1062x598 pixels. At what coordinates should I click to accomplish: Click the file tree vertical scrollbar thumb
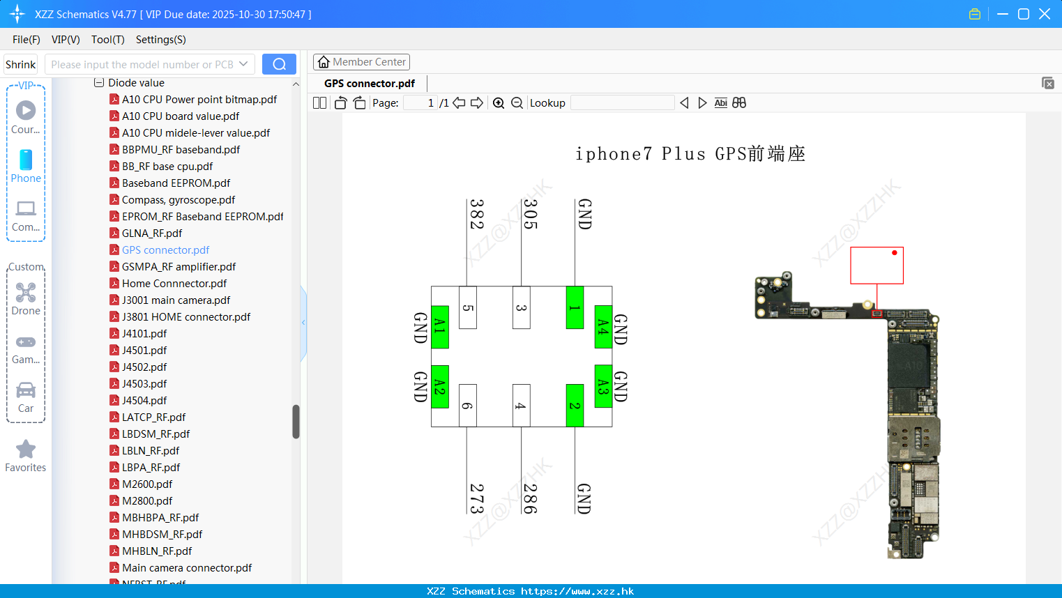pos(296,422)
